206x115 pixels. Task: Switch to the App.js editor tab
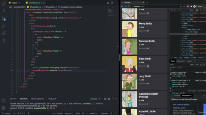tap(14, 3)
